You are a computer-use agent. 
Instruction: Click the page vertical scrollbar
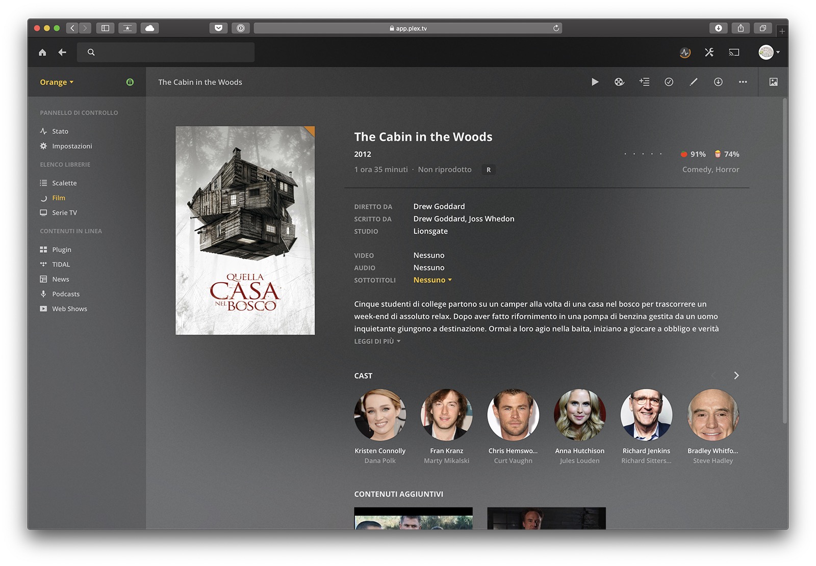785,260
